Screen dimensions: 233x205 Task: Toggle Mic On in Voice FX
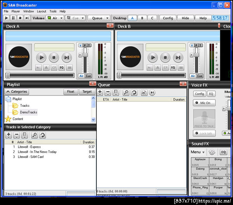(x=204, y=103)
